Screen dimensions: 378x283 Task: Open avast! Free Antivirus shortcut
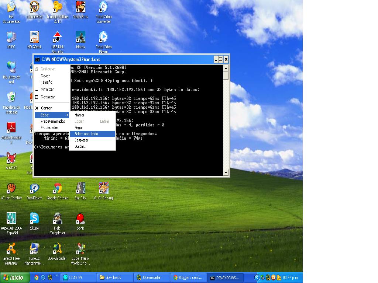click(11, 254)
